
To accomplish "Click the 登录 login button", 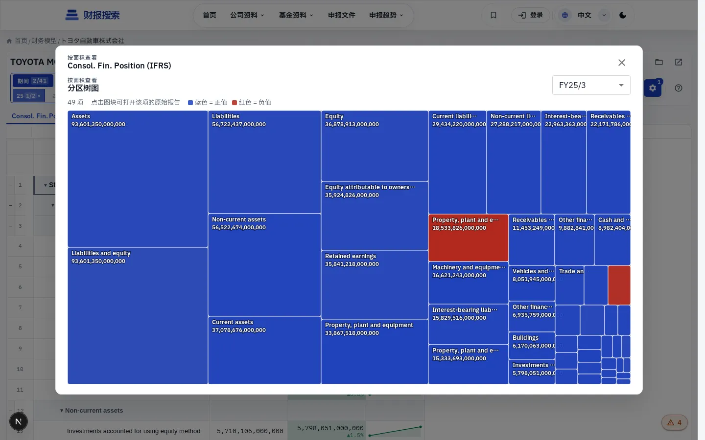I will 531,15.
